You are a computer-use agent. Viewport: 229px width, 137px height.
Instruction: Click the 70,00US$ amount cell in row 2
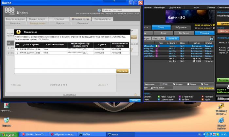[x=102, y=53]
